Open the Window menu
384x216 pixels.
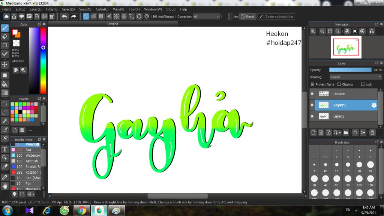pyautogui.click(x=153, y=9)
